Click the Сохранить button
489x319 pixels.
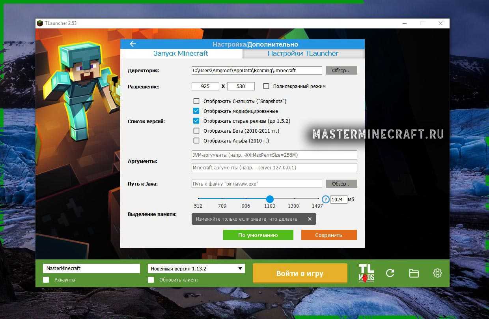329,235
